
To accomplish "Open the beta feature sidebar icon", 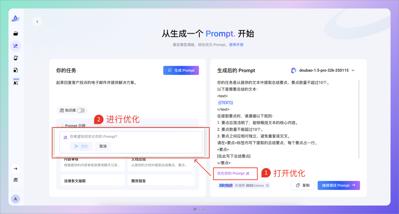I will pyautogui.click(x=16, y=82).
